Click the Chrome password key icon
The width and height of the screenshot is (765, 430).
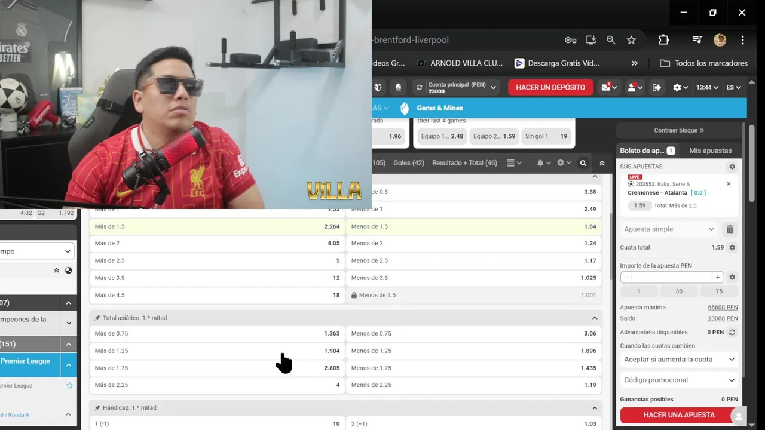tap(570, 40)
